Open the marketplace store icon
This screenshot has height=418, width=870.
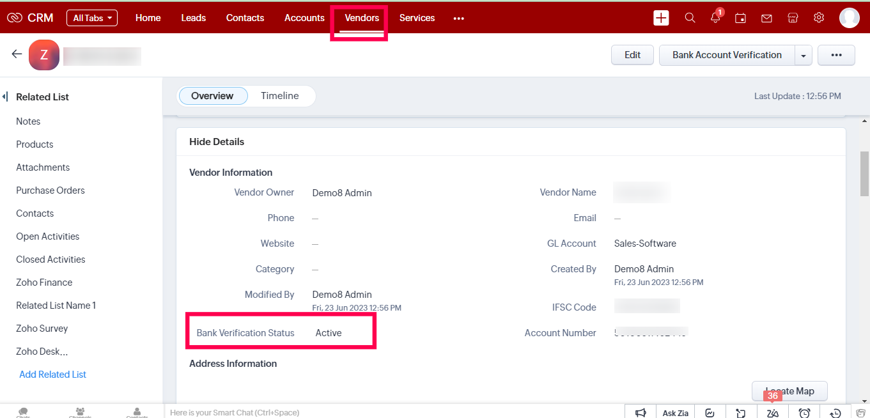pos(793,18)
